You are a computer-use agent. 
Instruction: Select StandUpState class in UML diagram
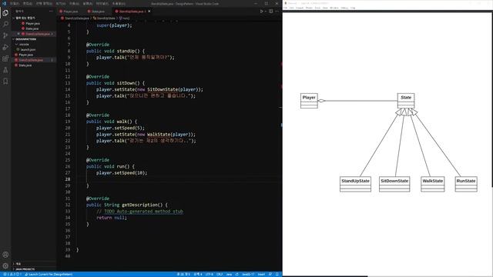pyautogui.click(x=355, y=184)
